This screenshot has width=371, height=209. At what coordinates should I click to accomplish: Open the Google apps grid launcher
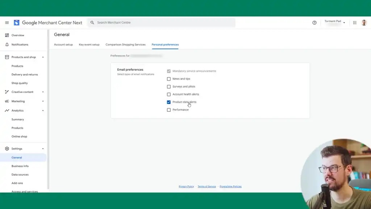354,22
